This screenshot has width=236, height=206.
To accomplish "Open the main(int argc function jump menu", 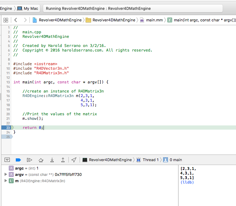I will (x=205, y=20).
